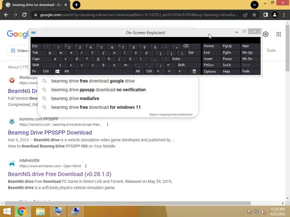Viewport: 290px width, 217px height.
Task: Choose suggestion ppsspp download no verification
Action: click(118, 90)
